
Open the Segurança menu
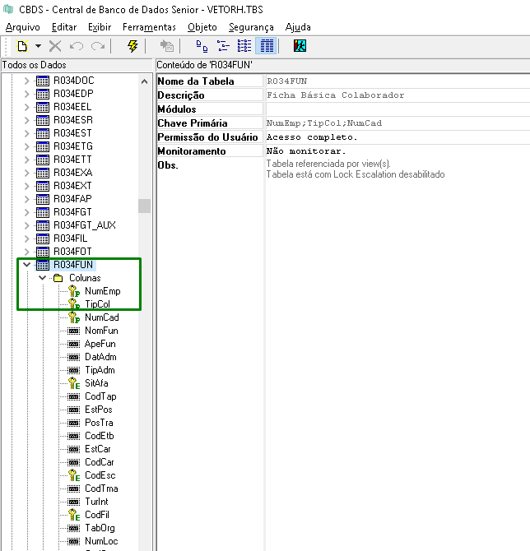click(251, 27)
